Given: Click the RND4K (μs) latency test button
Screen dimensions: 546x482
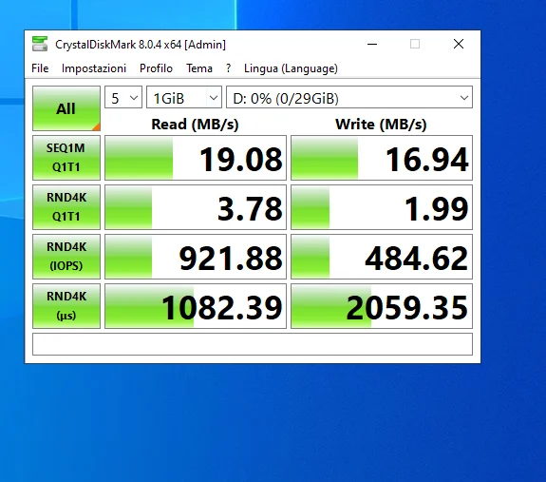Looking at the screenshot, I should (x=66, y=306).
